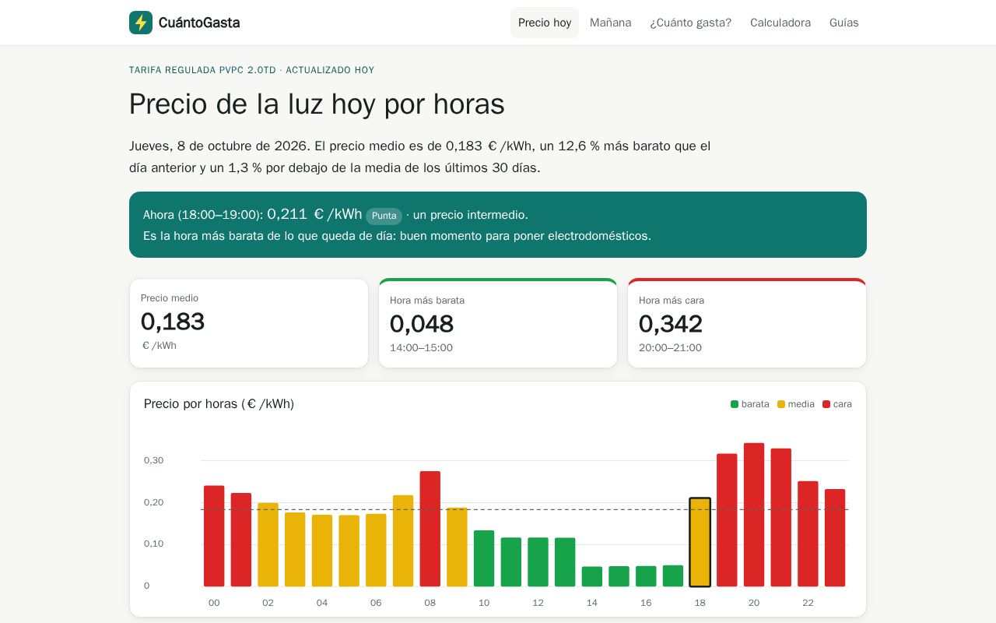Viewport: 996px width, 623px height.
Task: Click the yellow bar at hour 02
Action: [x=268, y=544]
